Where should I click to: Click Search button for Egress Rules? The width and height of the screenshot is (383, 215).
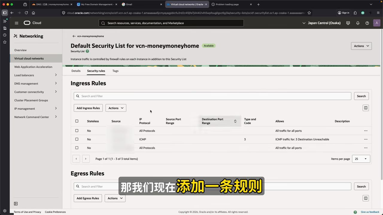[x=361, y=186]
